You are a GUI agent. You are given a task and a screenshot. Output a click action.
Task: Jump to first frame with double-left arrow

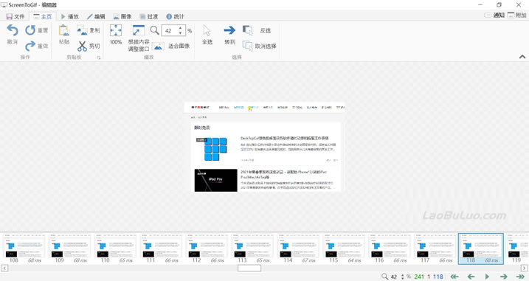454,277
